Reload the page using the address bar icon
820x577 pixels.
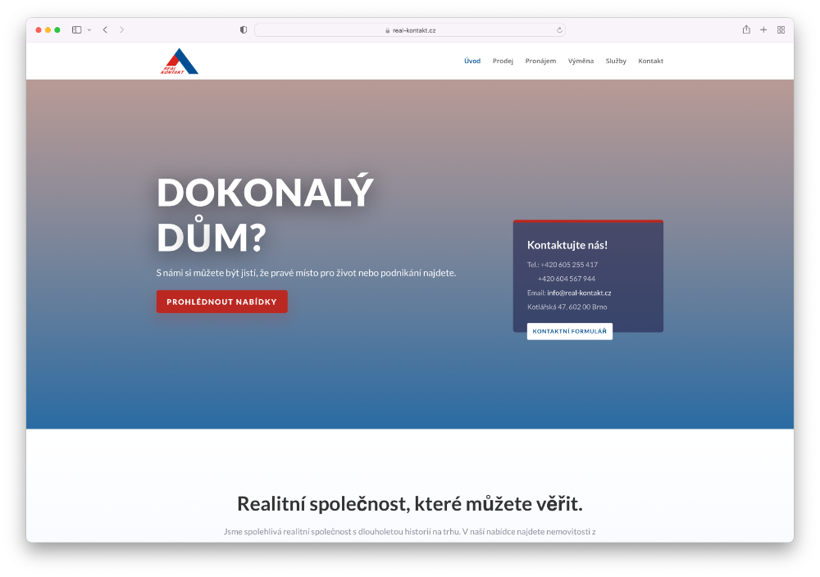[x=558, y=29]
